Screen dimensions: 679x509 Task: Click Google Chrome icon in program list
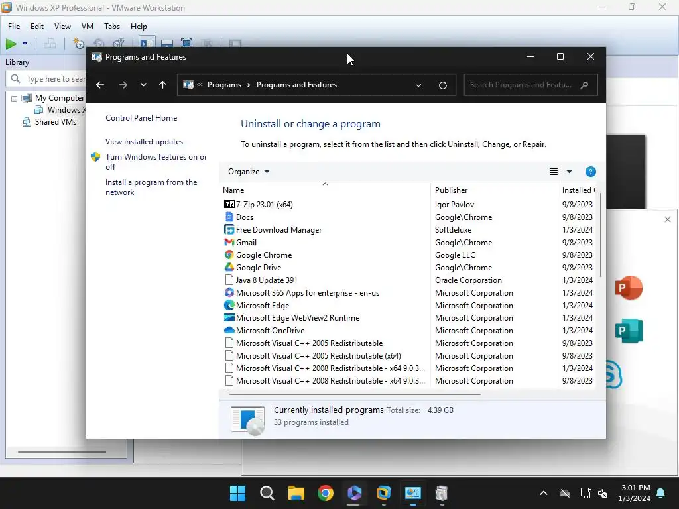pos(229,255)
